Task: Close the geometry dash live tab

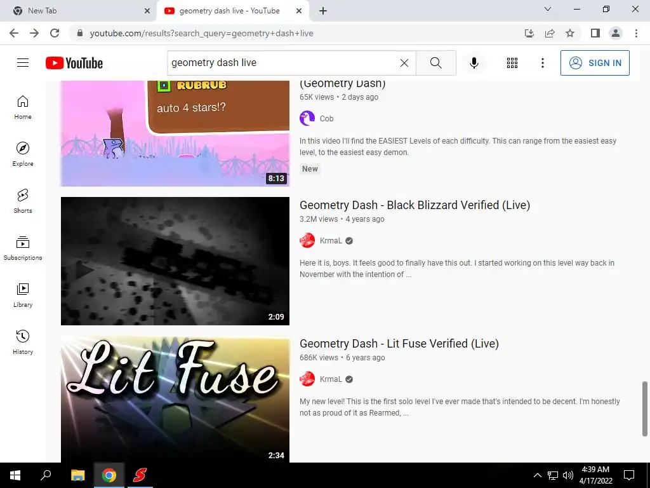Action: (299, 11)
